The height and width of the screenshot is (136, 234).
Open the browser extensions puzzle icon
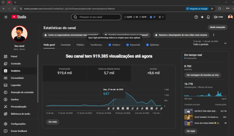pos(219,9)
